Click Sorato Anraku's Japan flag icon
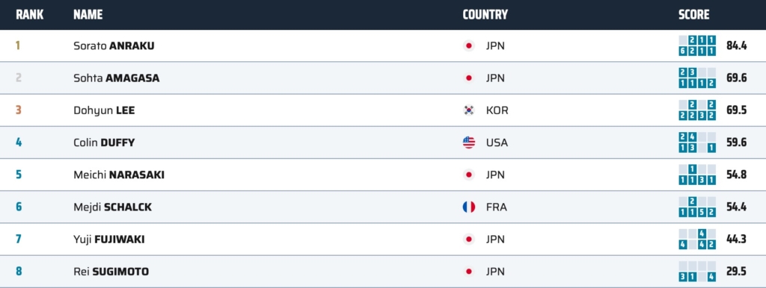766x288 pixels. [x=468, y=46]
